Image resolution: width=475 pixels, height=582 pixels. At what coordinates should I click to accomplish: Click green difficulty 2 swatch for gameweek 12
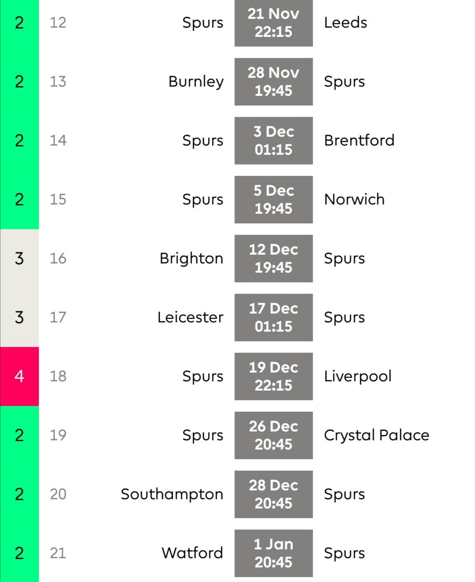click(19, 23)
